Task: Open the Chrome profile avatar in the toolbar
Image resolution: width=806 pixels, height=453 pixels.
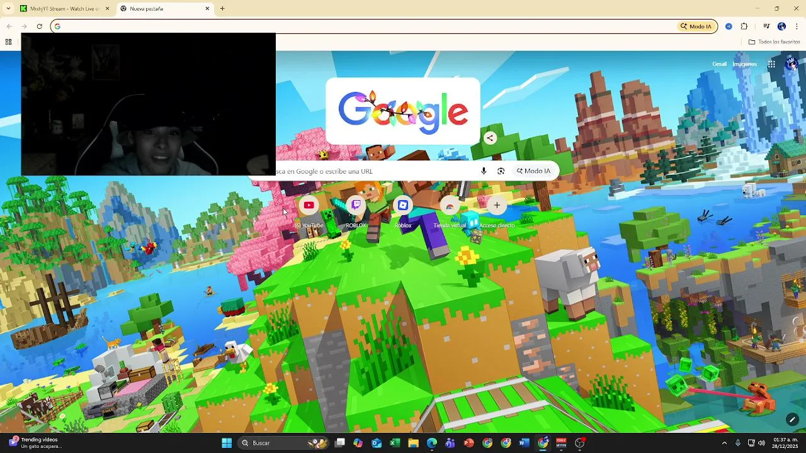Action: pos(781,26)
